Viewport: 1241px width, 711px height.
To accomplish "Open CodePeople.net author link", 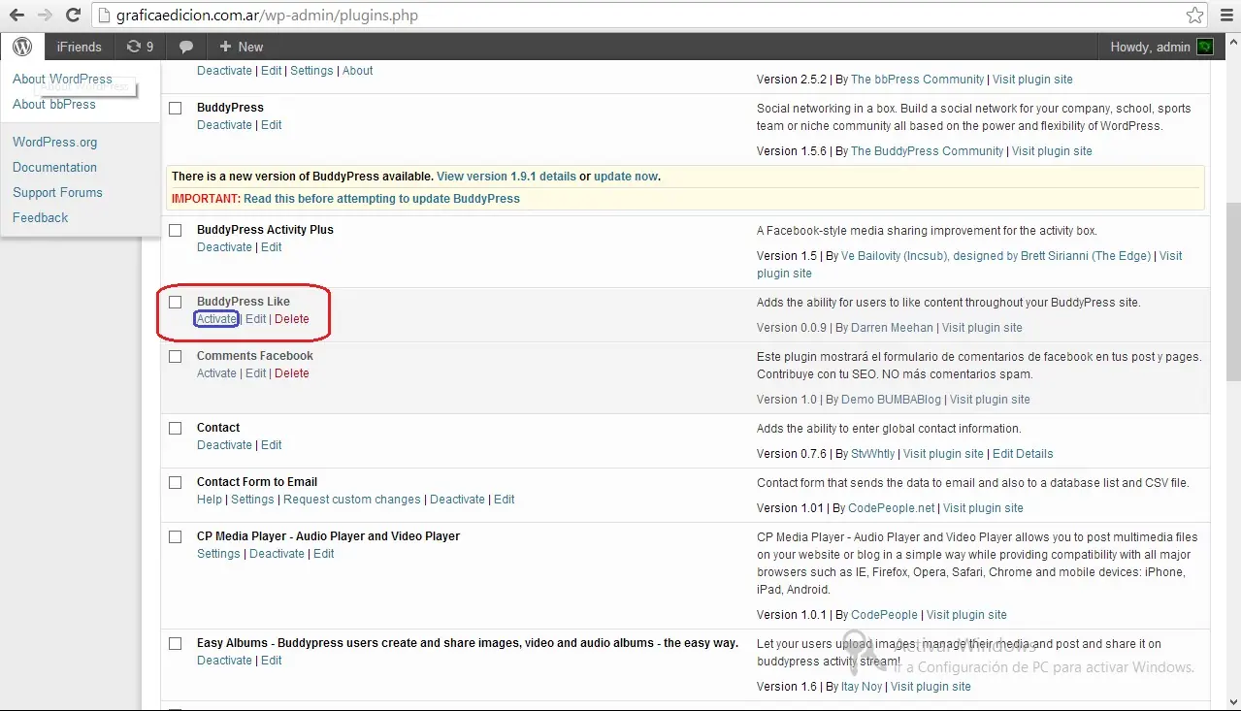I will coord(892,508).
